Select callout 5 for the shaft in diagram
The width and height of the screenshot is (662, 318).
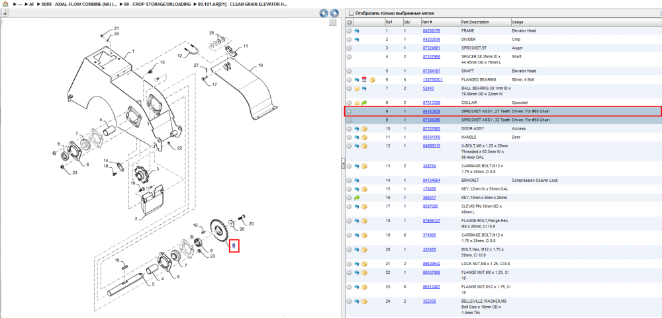[153, 285]
